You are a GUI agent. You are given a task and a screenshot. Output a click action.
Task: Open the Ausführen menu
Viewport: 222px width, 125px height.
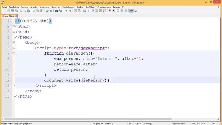[x=90, y=7]
